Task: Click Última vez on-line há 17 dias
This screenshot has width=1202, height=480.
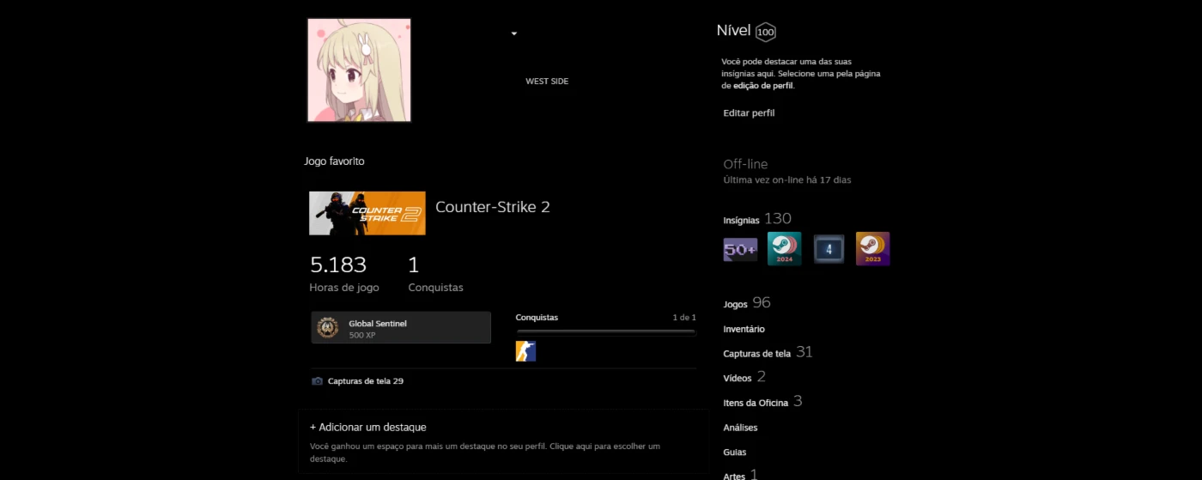Action: [x=787, y=180]
